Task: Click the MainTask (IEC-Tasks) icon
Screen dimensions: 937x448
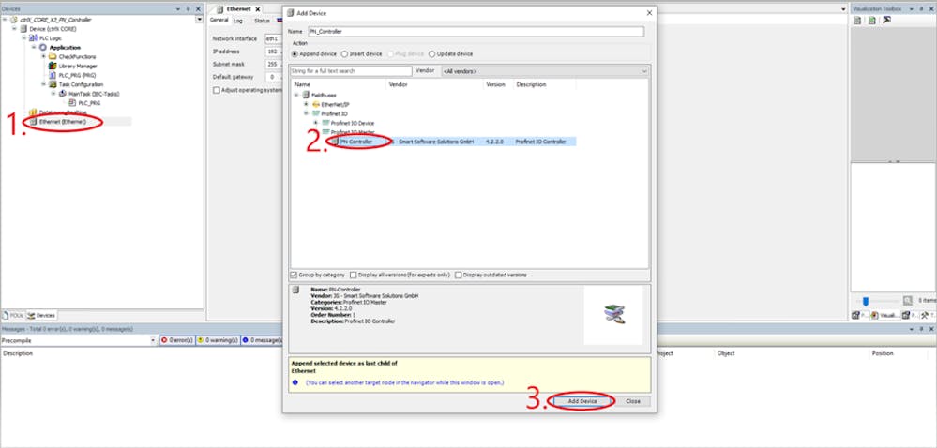Action: tap(63, 94)
